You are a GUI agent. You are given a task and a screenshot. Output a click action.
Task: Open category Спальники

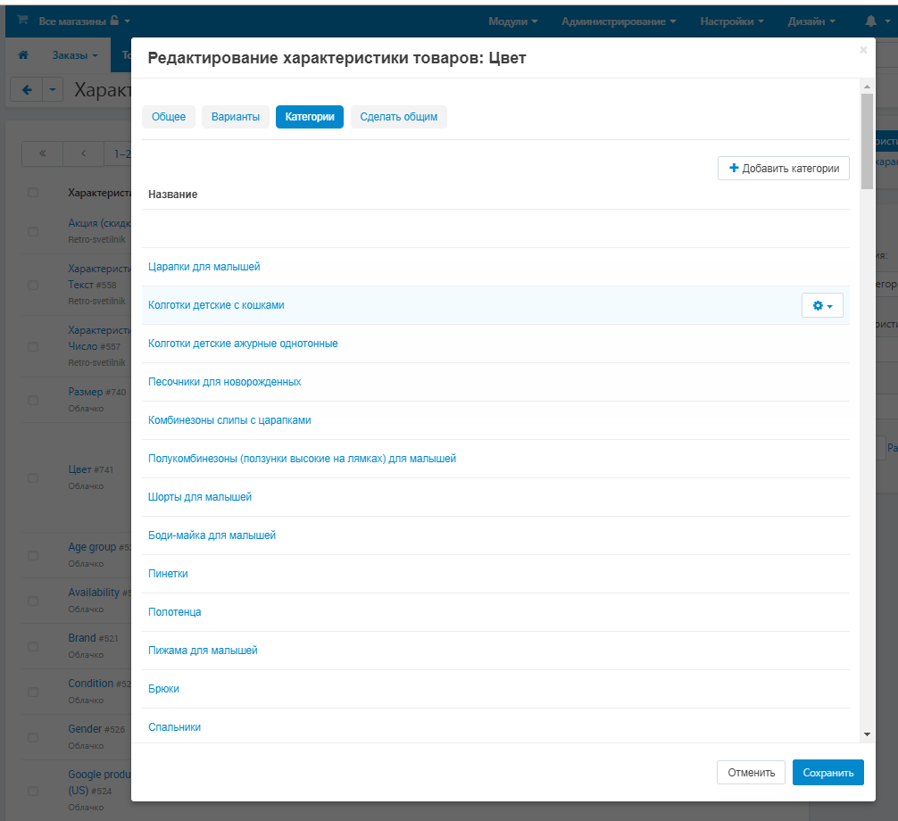[175, 727]
